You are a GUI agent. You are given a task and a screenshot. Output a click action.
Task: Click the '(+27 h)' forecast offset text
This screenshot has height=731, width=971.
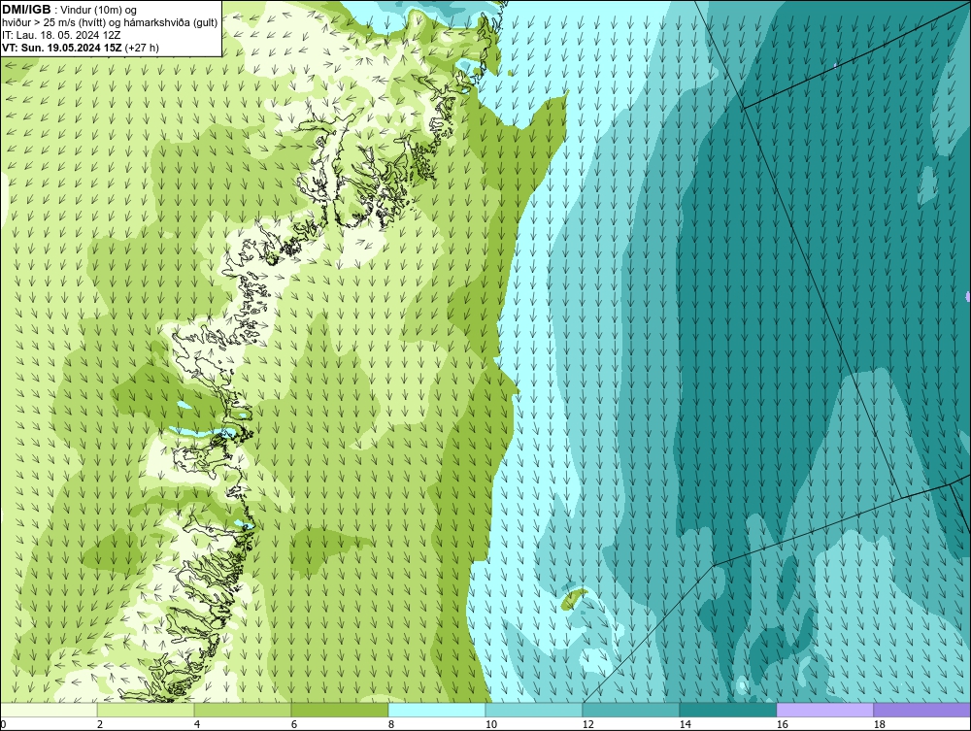pos(142,48)
